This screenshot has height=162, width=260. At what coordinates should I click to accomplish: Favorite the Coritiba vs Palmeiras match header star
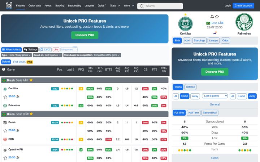pos(217,17)
